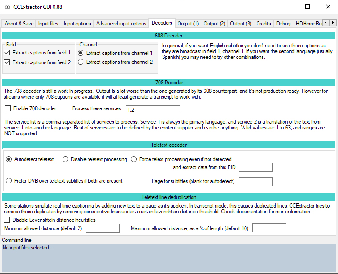Open the Input options tab
Image resolution: width=338 pixels, height=274 pixels.
pos(77,24)
